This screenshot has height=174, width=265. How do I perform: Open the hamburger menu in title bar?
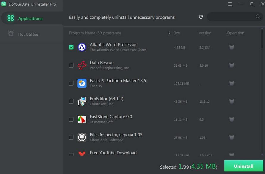pyautogui.click(x=230, y=4)
